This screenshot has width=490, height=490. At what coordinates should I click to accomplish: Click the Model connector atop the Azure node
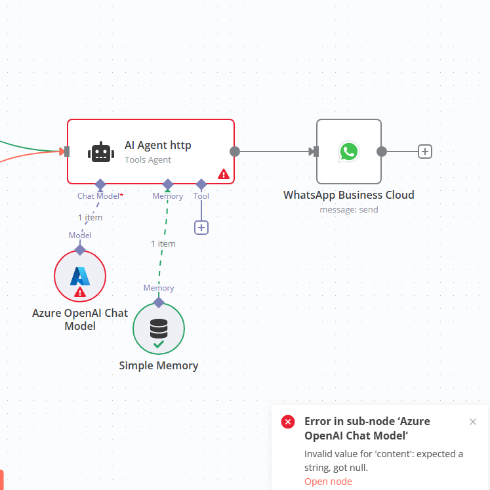coord(80,250)
